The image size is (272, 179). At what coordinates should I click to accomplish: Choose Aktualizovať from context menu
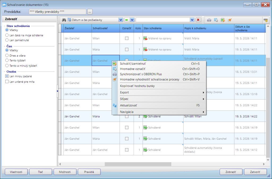point(159,105)
